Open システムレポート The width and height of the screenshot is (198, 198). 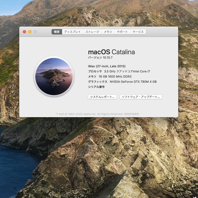click(x=102, y=97)
